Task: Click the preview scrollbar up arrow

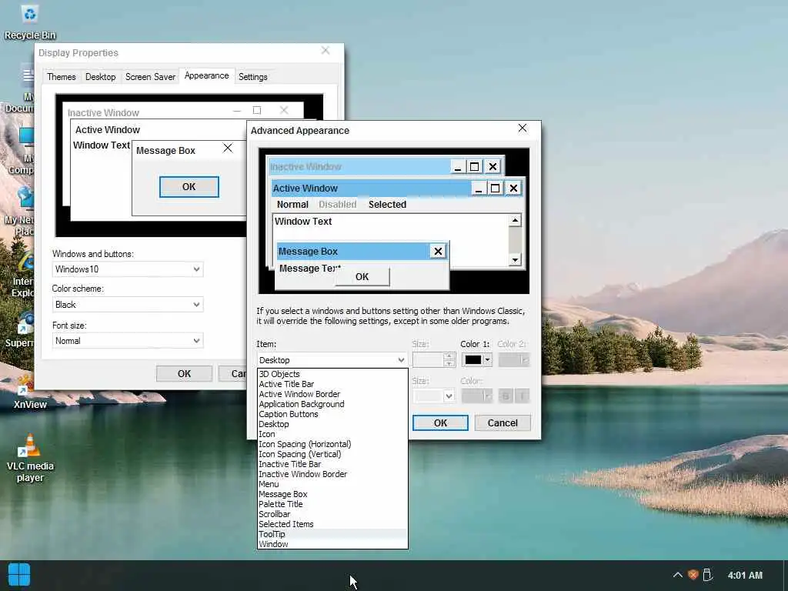Action: [x=515, y=220]
